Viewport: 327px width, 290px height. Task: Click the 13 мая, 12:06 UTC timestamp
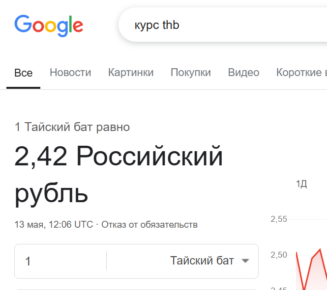[54, 225]
